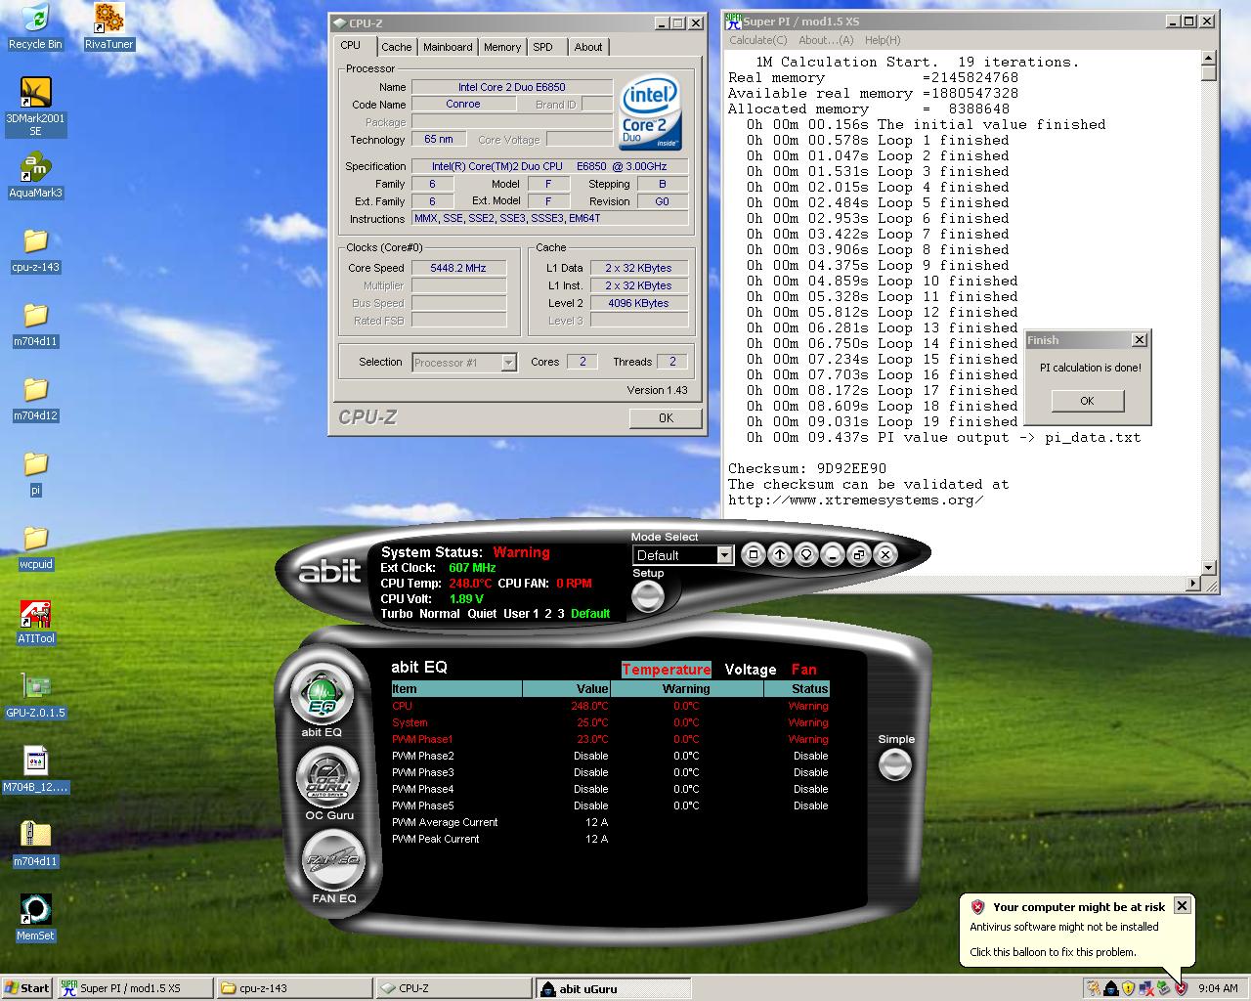Screen dimensions: 1251x1001
Task: Click the Super PI vertical scrollbar up arrow
Action: click(1209, 58)
